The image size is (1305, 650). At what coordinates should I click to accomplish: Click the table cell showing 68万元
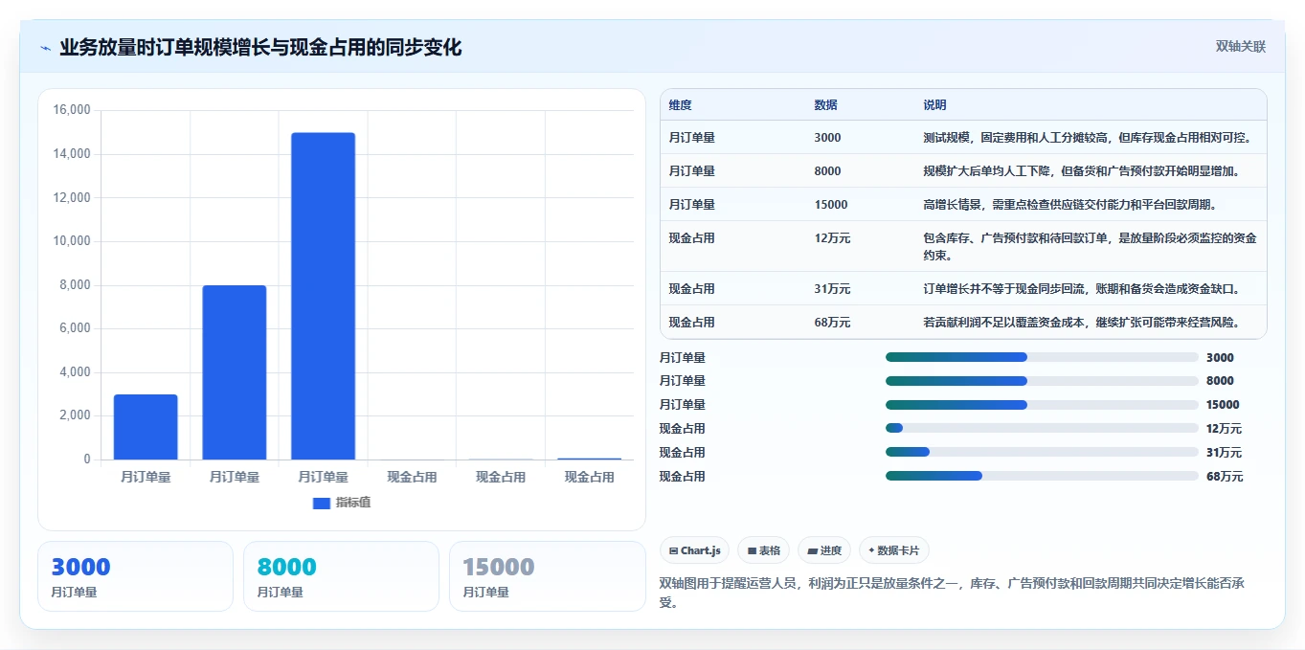point(832,323)
